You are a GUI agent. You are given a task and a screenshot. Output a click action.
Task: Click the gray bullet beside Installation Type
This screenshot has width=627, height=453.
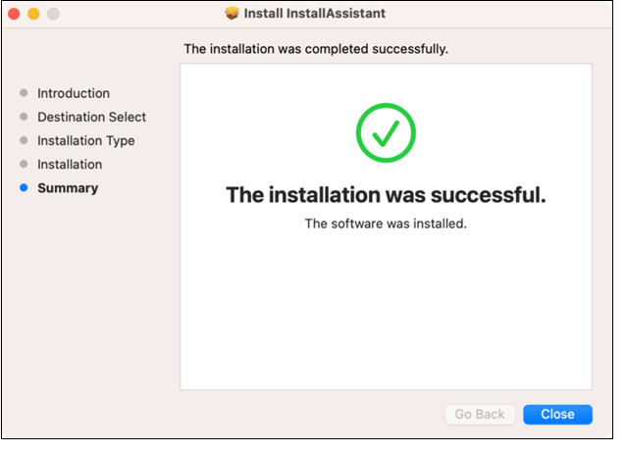point(24,141)
